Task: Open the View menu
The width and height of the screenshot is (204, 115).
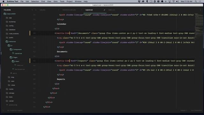Action: point(49,1)
